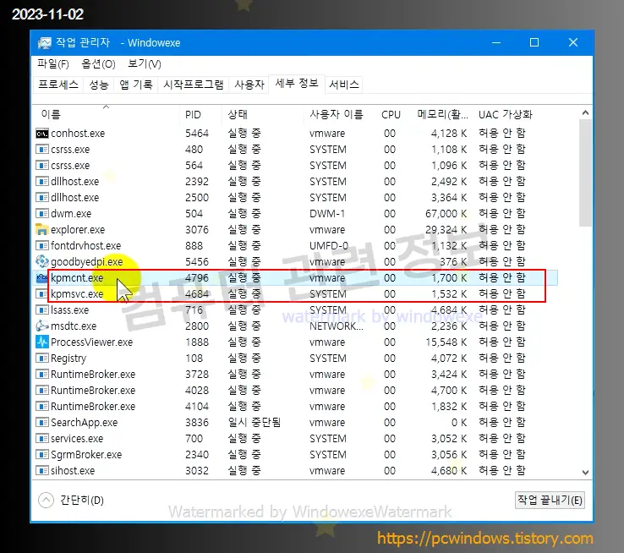Open the 파일(F) menu
Image resolution: width=624 pixels, height=553 pixels.
[x=53, y=64]
